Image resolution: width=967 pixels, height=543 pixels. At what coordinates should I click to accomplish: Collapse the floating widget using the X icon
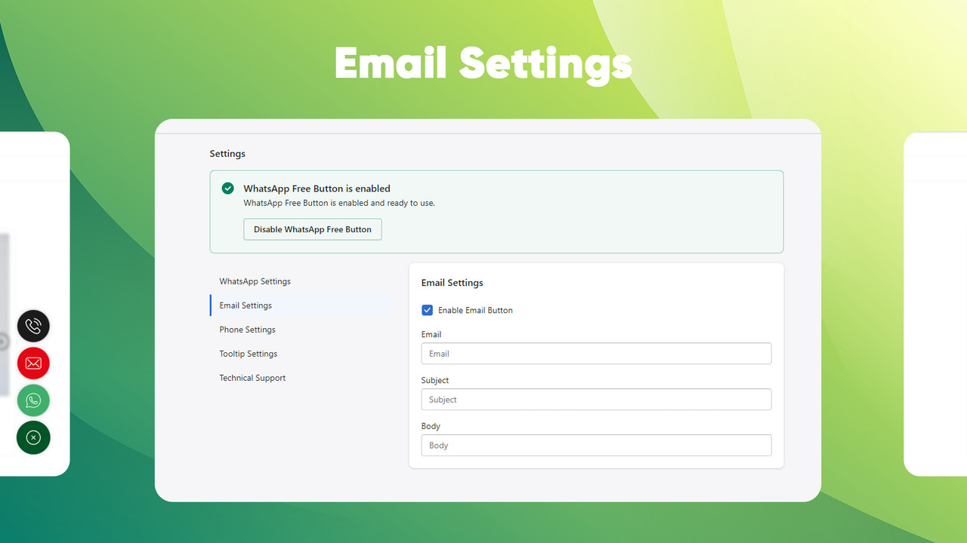click(x=33, y=437)
